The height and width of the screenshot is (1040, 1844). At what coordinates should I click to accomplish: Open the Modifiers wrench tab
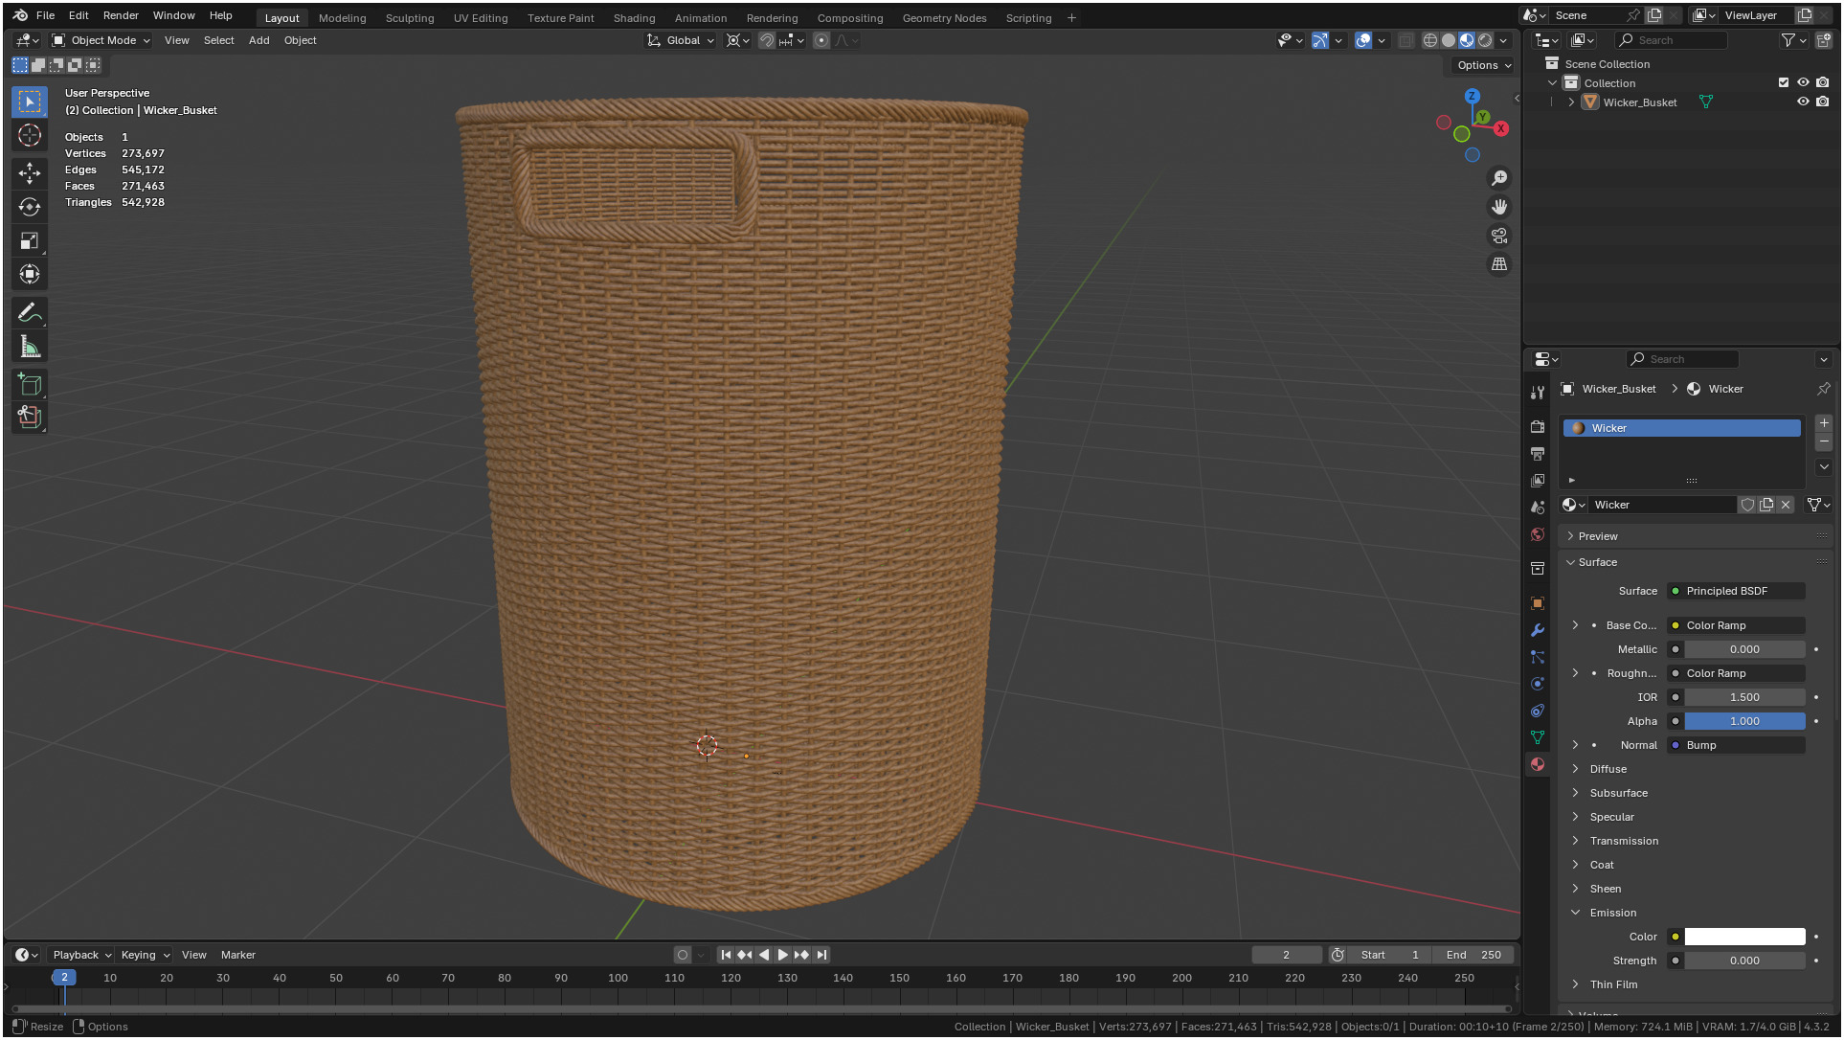[1538, 630]
